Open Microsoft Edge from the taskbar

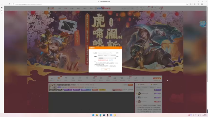tap(100, 115)
